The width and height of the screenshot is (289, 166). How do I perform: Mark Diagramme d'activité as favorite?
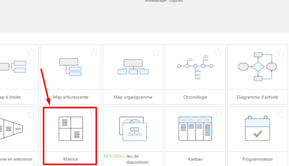280,52
